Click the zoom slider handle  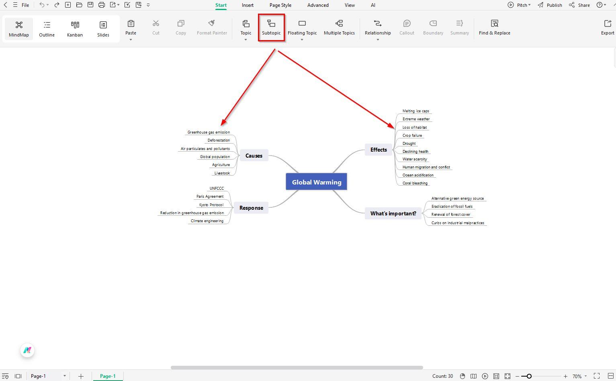tap(529, 376)
